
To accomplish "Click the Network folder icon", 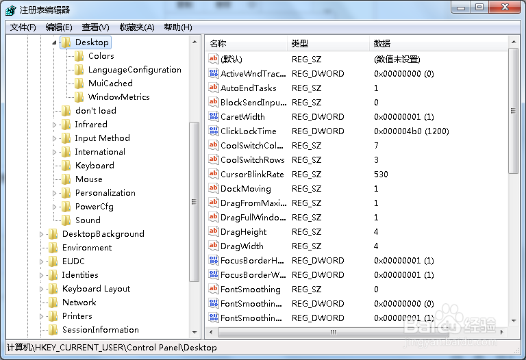I will [53, 303].
